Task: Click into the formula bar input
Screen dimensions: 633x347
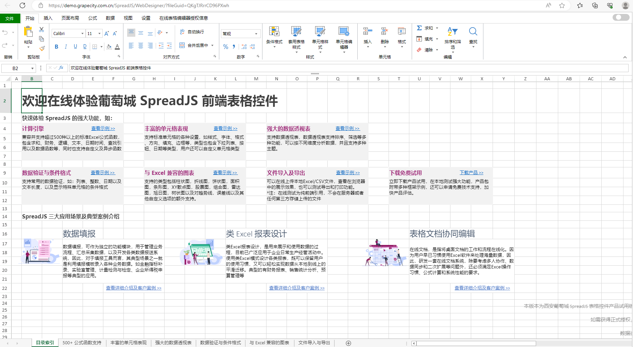Action: pyautogui.click(x=349, y=68)
